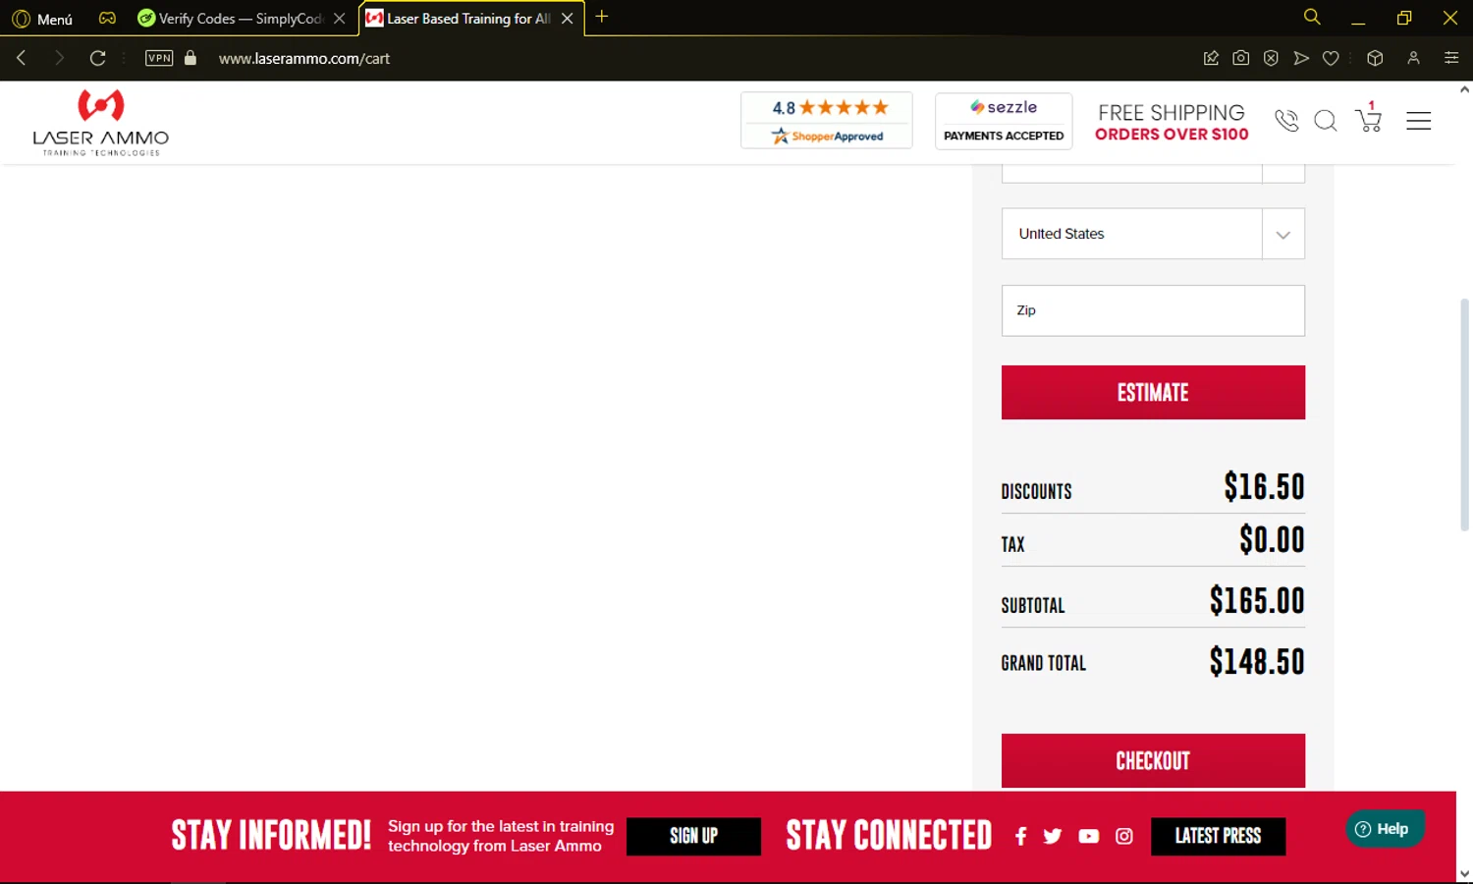Click the Grand Total $148.50 amount
Image resolution: width=1473 pixels, height=884 pixels.
tap(1257, 661)
